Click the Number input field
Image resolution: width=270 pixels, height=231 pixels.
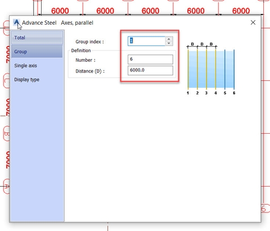coord(150,60)
